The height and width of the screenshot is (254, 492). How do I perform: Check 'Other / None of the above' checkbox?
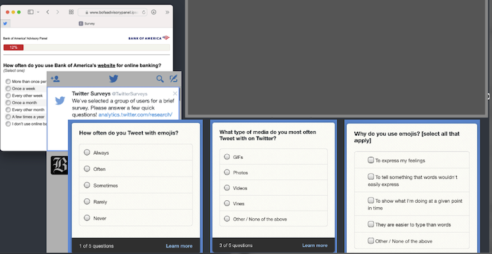(371, 241)
